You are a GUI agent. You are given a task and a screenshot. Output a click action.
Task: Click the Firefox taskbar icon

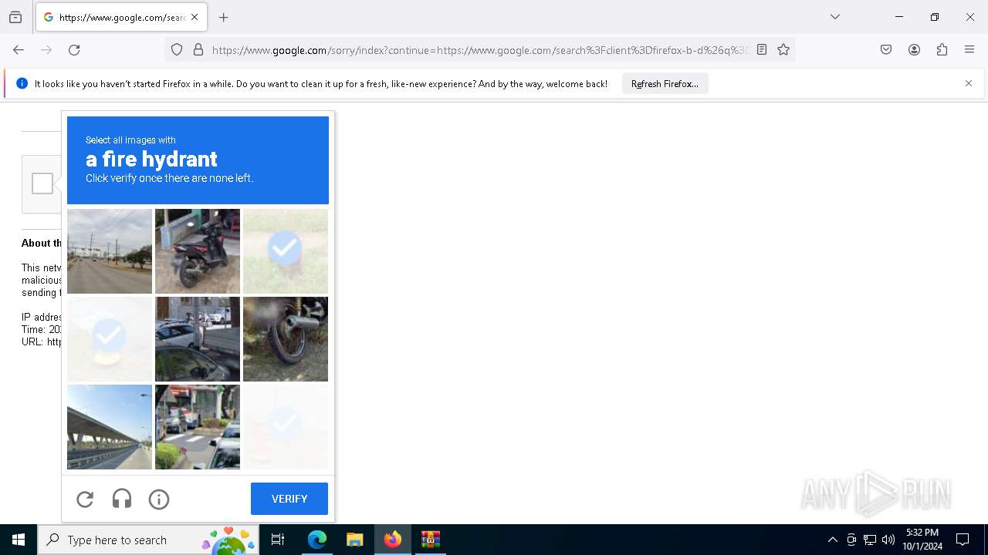[392, 540]
